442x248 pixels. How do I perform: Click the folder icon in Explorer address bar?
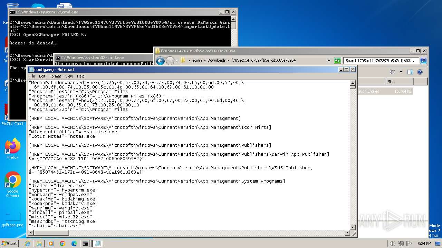[x=183, y=60]
